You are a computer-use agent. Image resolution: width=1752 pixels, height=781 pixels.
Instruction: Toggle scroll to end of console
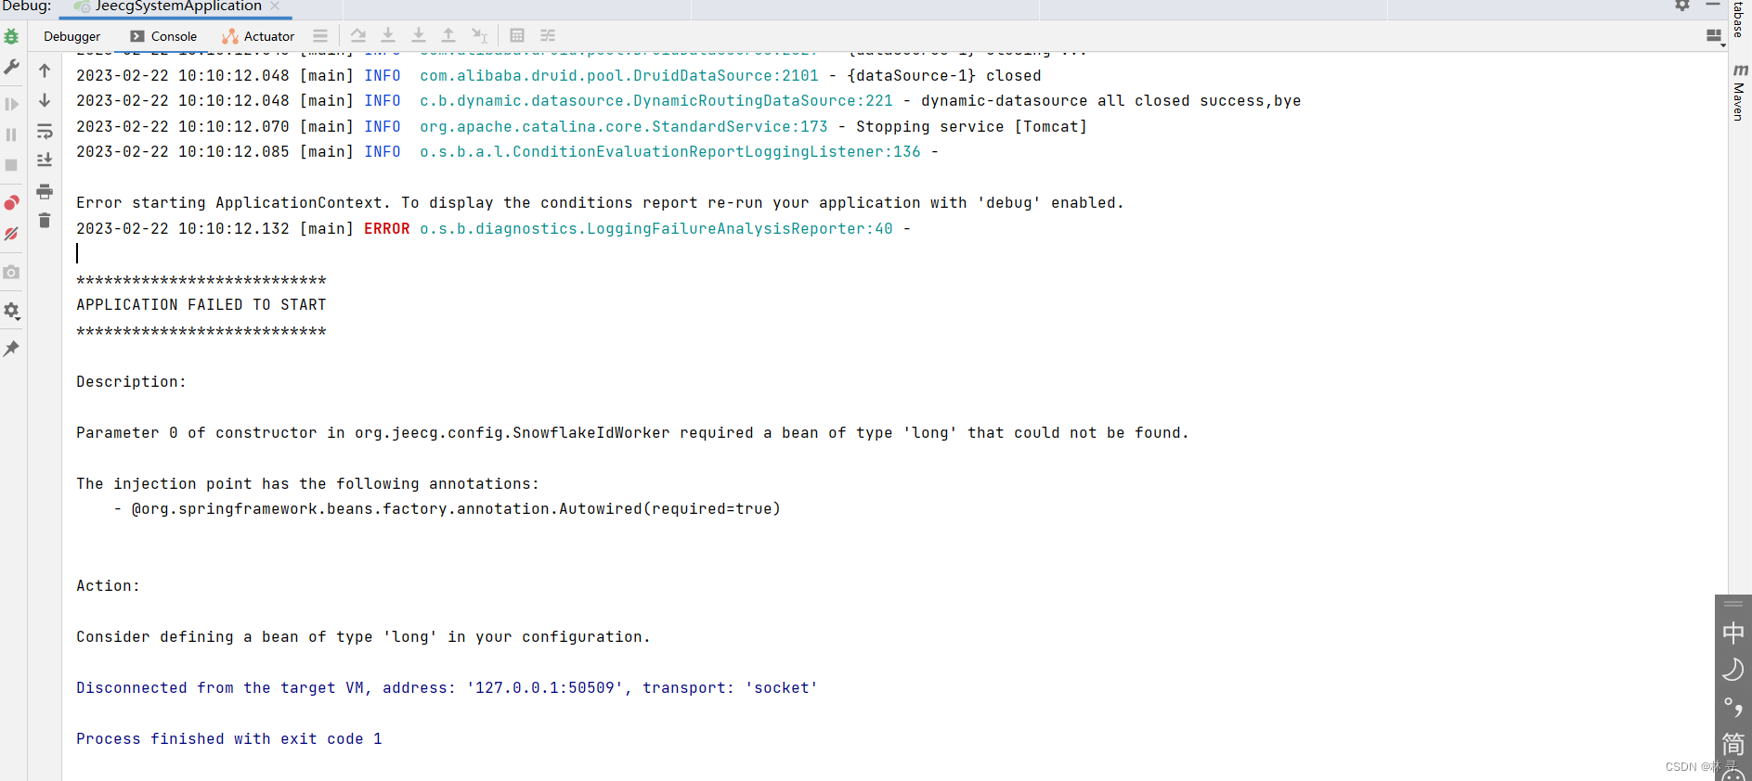(x=45, y=160)
